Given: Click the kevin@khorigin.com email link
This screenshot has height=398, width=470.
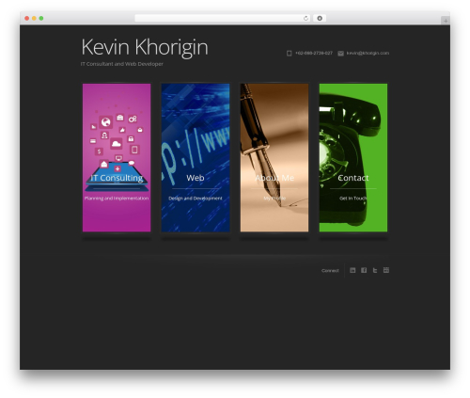Looking at the screenshot, I should point(368,53).
